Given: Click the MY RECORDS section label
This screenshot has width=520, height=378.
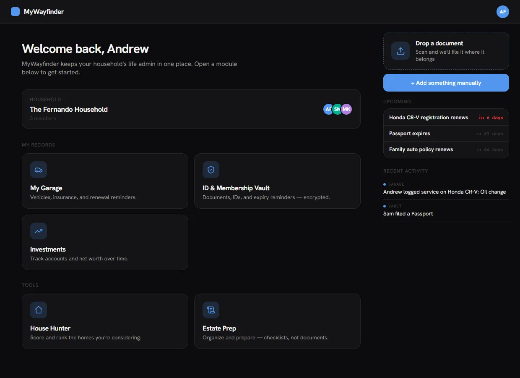Looking at the screenshot, I should coord(39,145).
